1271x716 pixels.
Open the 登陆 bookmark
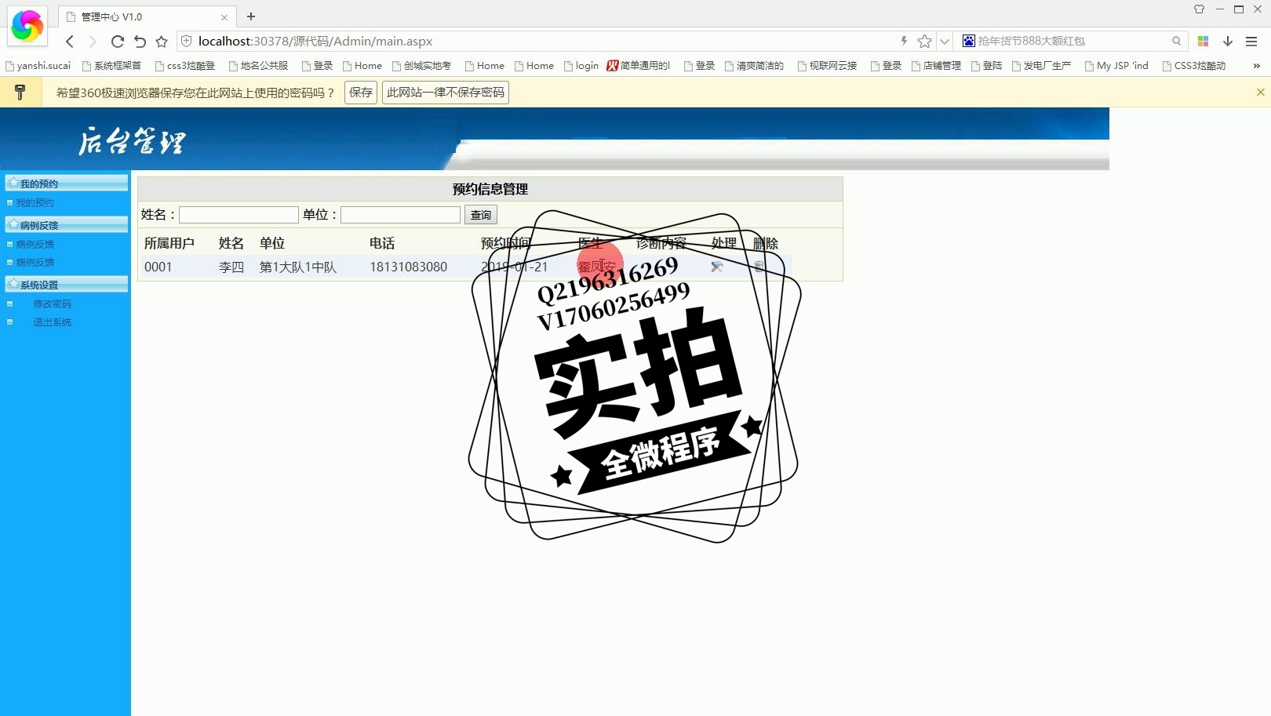987,66
